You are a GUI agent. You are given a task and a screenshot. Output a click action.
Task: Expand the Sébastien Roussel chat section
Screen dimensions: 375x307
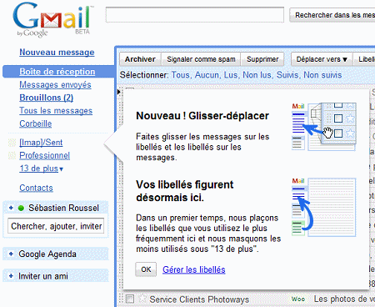click(x=11, y=208)
